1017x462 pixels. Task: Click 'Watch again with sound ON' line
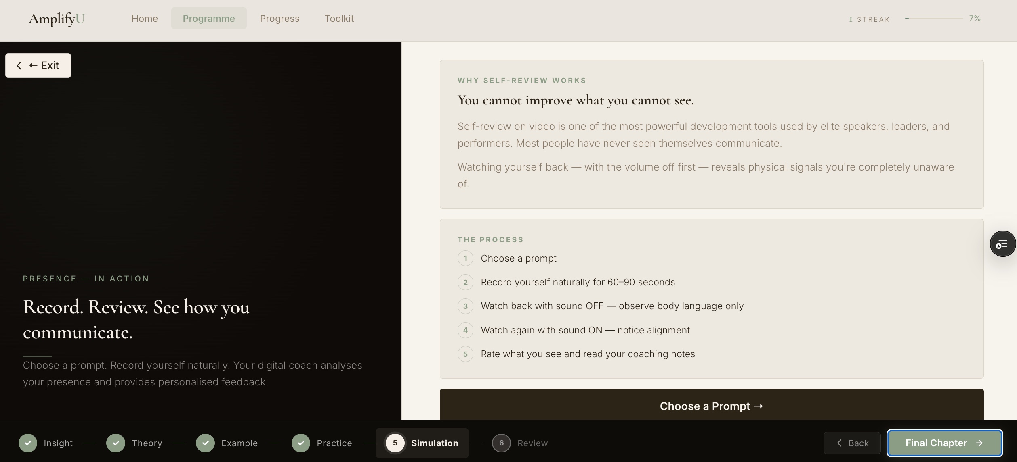(x=585, y=330)
